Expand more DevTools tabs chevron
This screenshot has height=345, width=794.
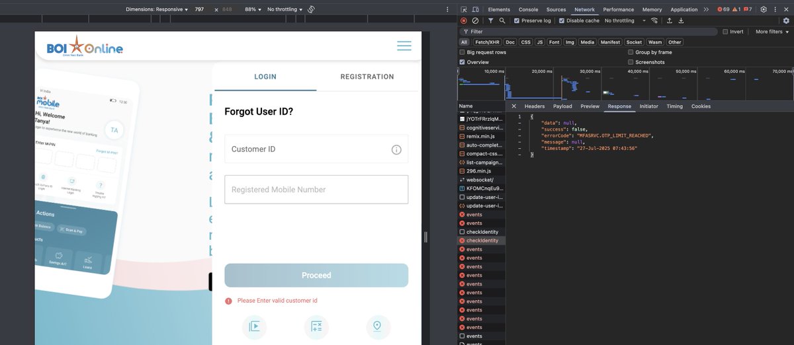pyautogui.click(x=706, y=10)
